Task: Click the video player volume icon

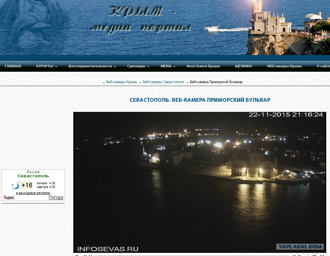Action: pyautogui.click(x=307, y=255)
